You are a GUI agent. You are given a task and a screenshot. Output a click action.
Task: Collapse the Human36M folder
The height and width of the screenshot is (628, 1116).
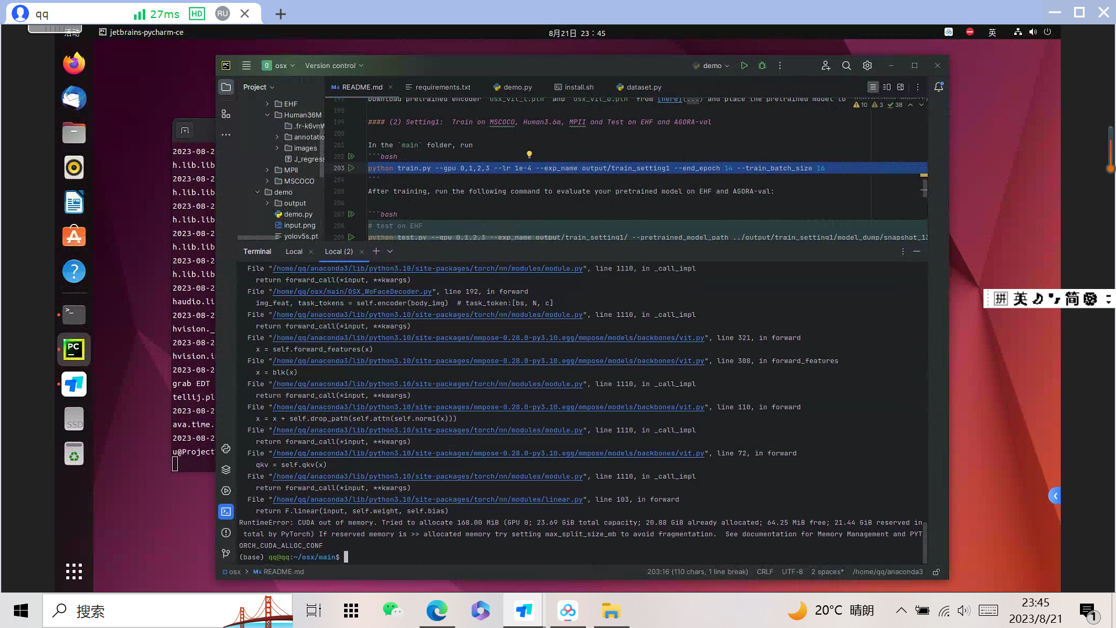267,115
